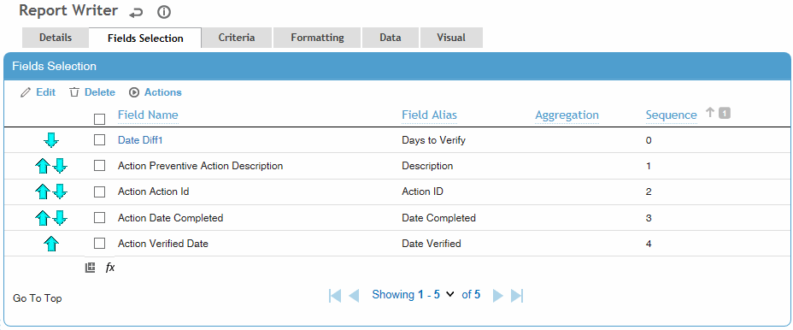
Task: Switch to the Criteria tab
Action: [x=237, y=38]
